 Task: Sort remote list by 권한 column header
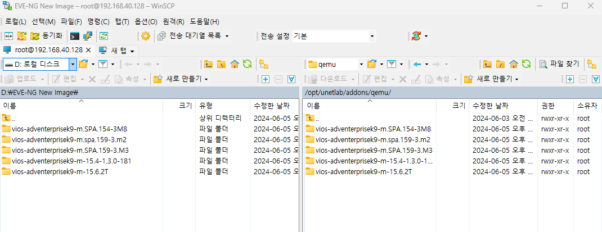coord(556,106)
